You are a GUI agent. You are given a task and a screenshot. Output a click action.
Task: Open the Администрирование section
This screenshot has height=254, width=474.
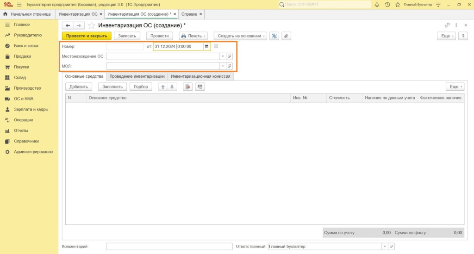(29, 152)
